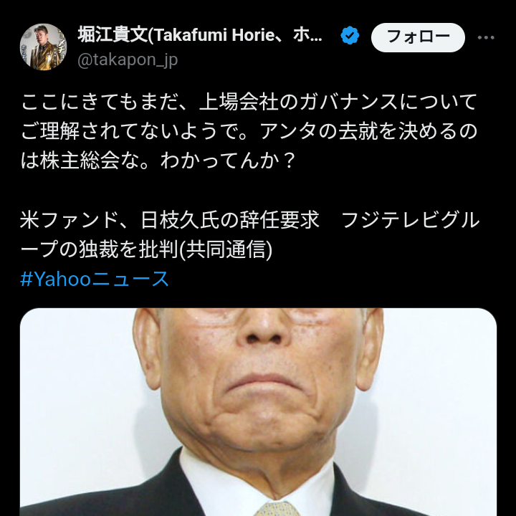
Task: Click the blue verified badge icon
Action: (x=350, y=36)
